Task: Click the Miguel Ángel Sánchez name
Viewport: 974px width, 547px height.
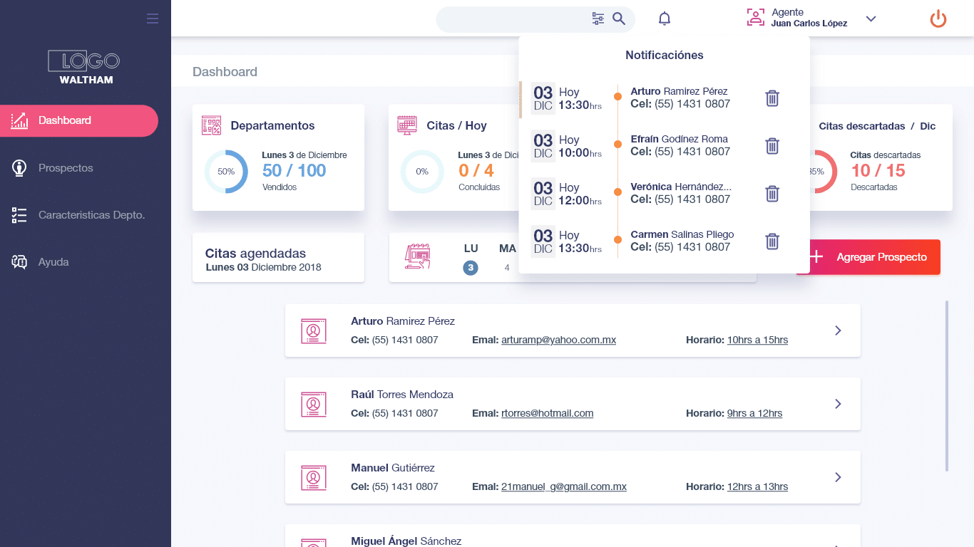Action: click(x=406, y=541)
